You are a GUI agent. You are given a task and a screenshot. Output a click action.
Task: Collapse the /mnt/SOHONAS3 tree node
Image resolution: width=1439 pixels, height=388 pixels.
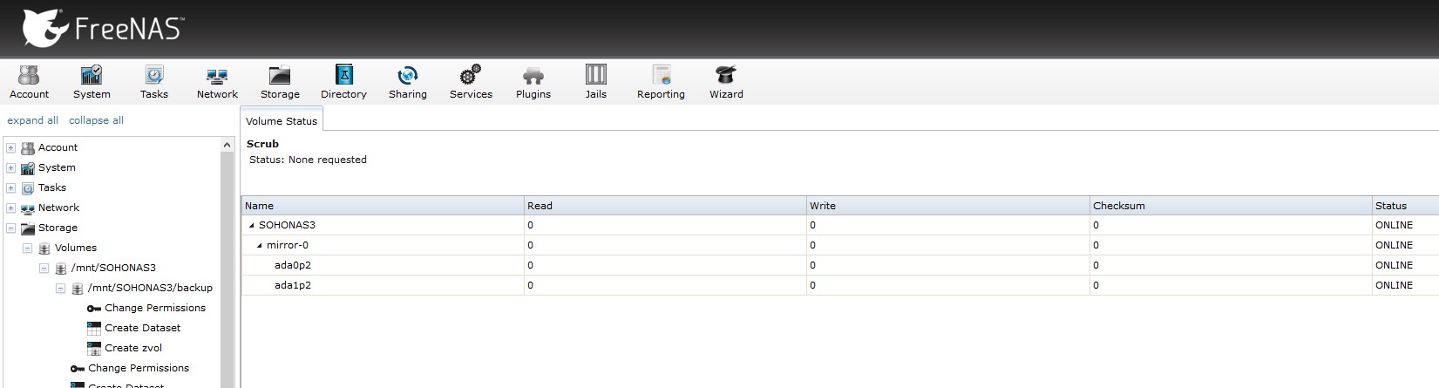(x=44, y=269)
